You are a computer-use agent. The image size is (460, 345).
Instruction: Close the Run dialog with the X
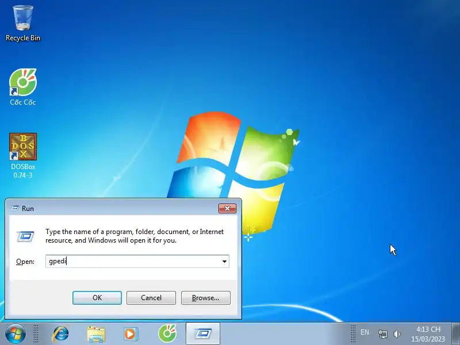click(227, 208)
